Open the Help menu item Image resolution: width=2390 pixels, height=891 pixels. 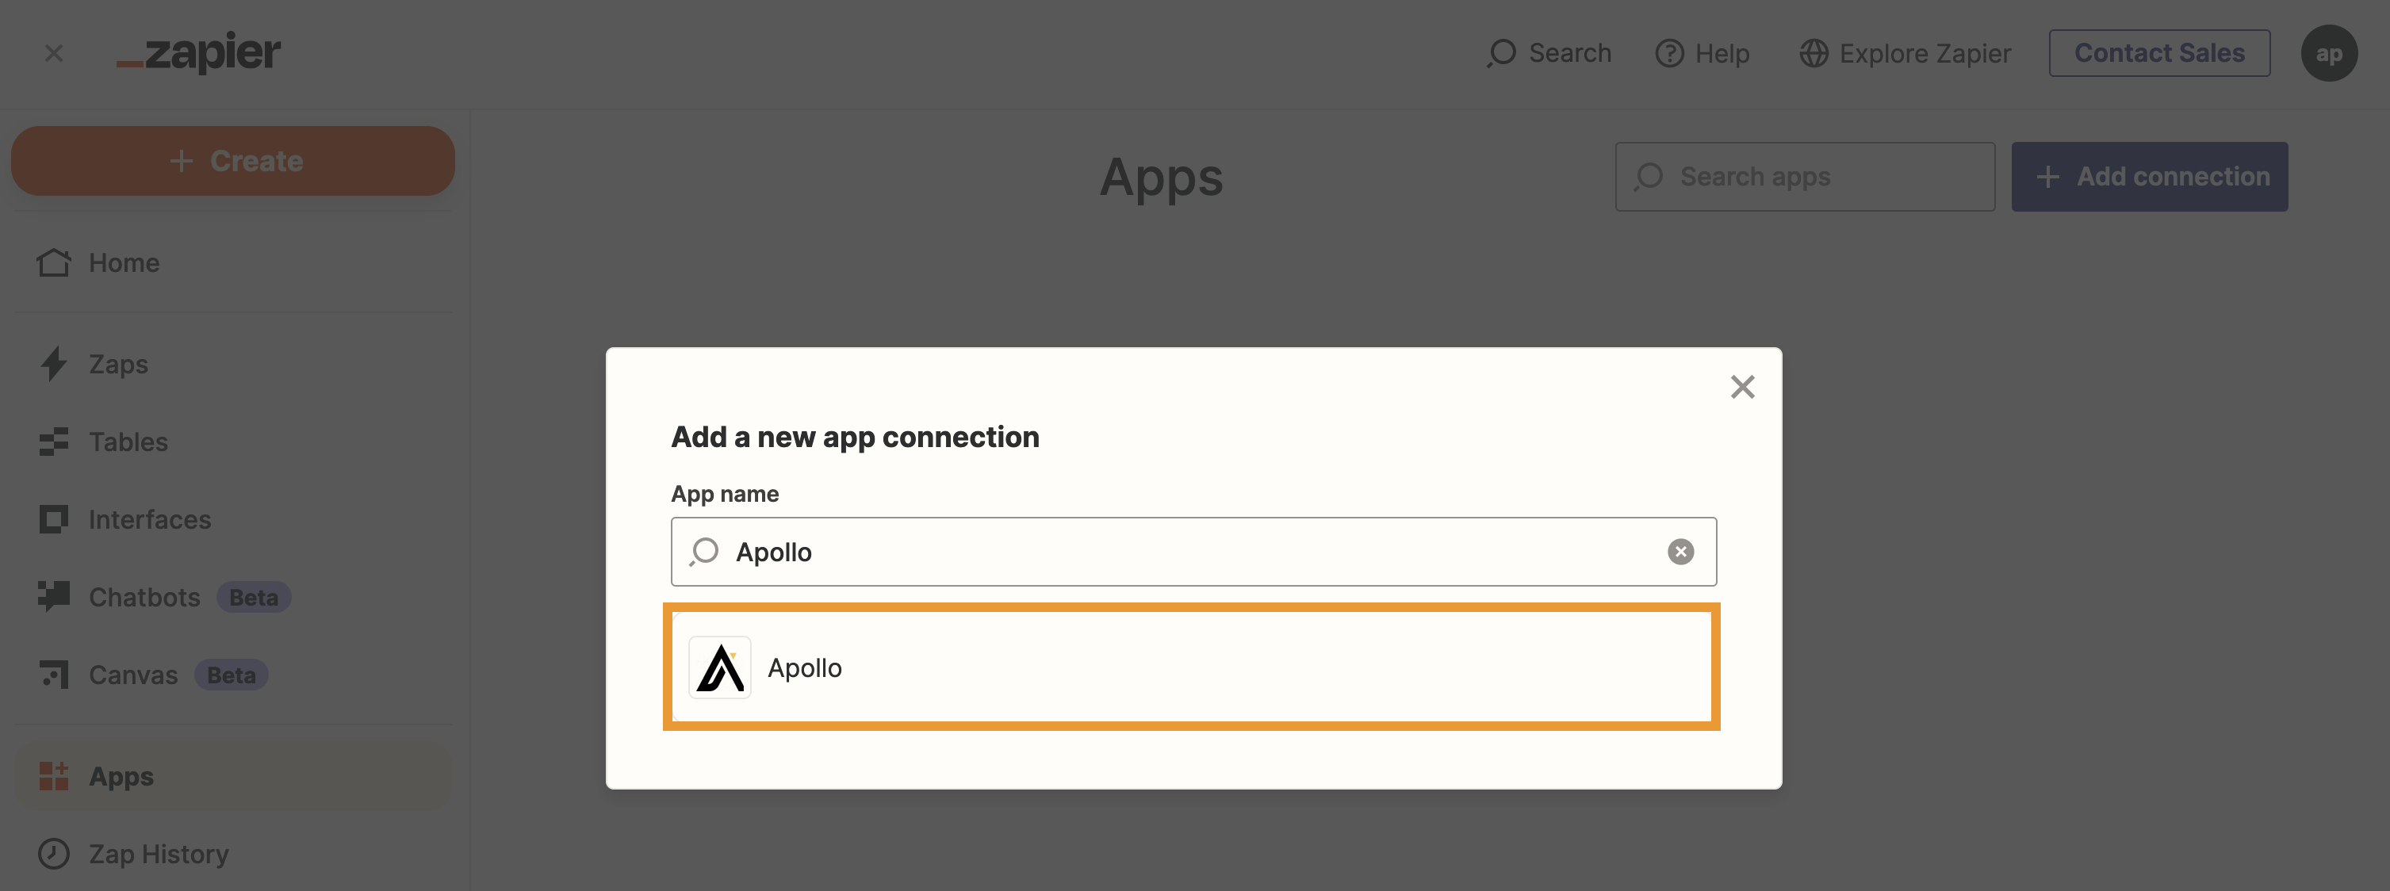click(x=1704, y=52)
